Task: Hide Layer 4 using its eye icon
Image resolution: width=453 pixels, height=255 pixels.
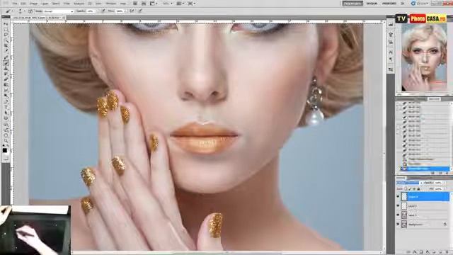Action: click(x=398, y=197)
